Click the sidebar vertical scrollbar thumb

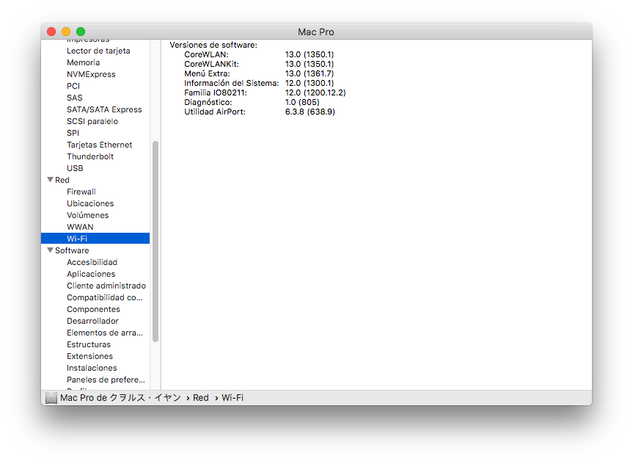(155, 242)
